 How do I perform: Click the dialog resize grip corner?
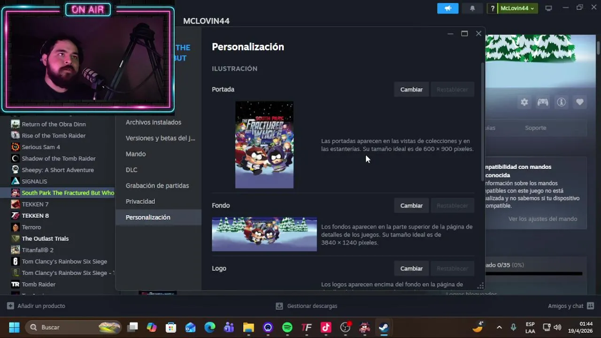point(480,285)
